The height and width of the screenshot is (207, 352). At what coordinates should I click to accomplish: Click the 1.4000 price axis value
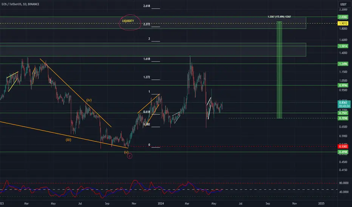pyautogui.click(x=343, y=53)
